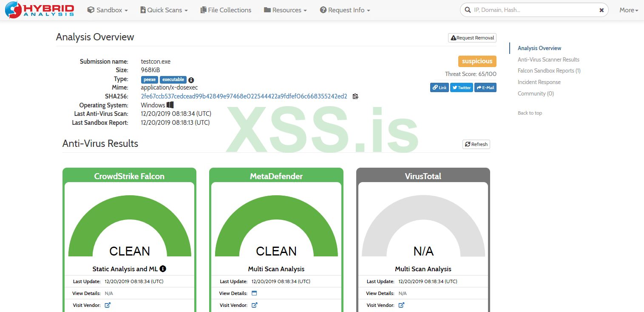
Task: Open the Resources dropdown
Action: point(285,10)
